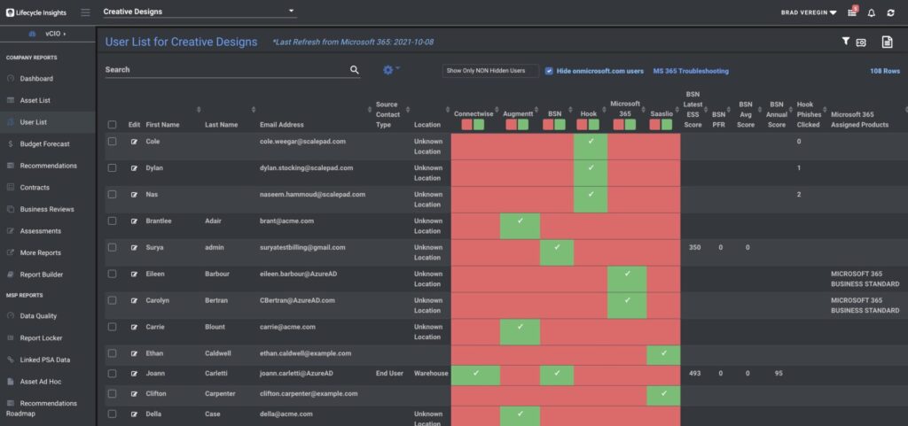The width and height of the screenshot is (908, 426).
Task: Click edit icon for Nas
Action: click(x=135, y=195)
